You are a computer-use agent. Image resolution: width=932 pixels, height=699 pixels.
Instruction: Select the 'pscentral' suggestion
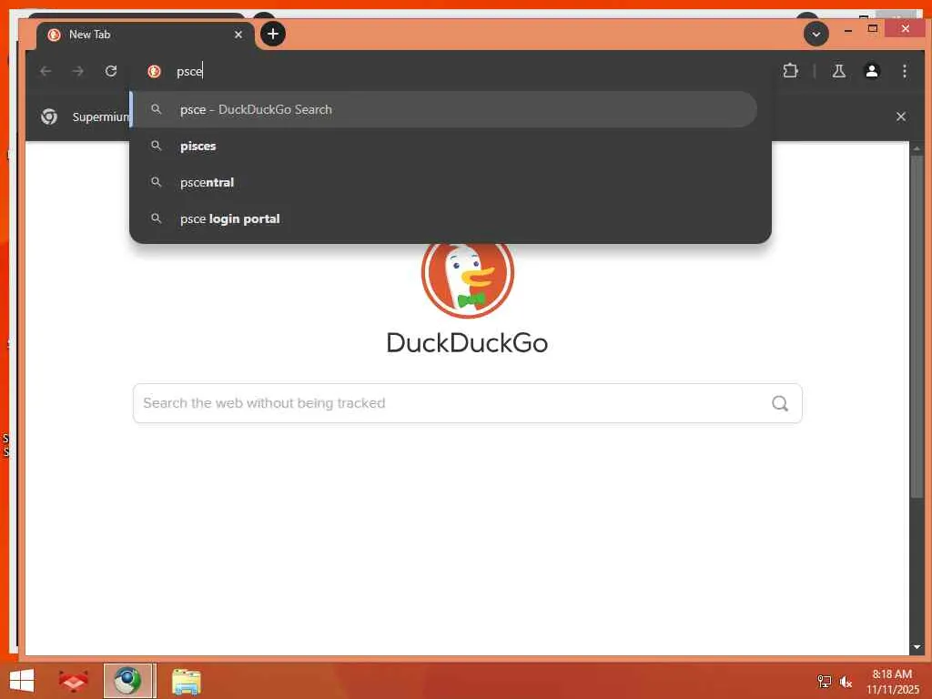click(443, 182)
